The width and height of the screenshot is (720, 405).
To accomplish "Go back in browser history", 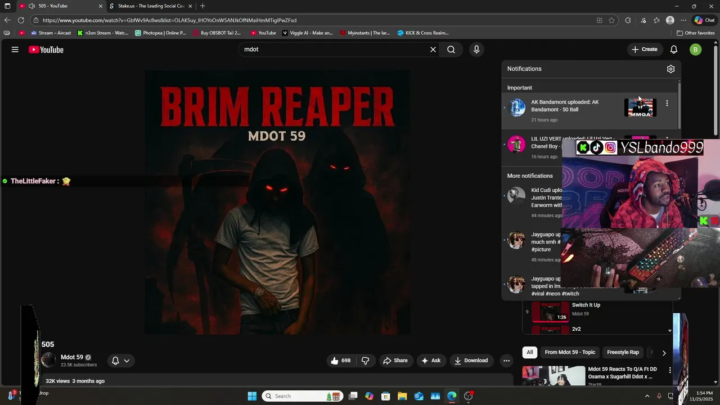I will point(7,20).
